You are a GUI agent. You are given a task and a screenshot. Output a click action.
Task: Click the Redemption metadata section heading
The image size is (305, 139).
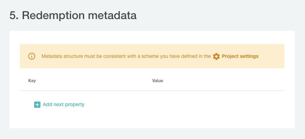click(x=73, y=16)
